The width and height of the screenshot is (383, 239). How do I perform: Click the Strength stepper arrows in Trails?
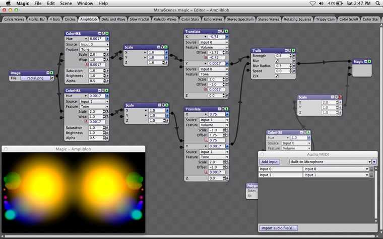[289, 56]
